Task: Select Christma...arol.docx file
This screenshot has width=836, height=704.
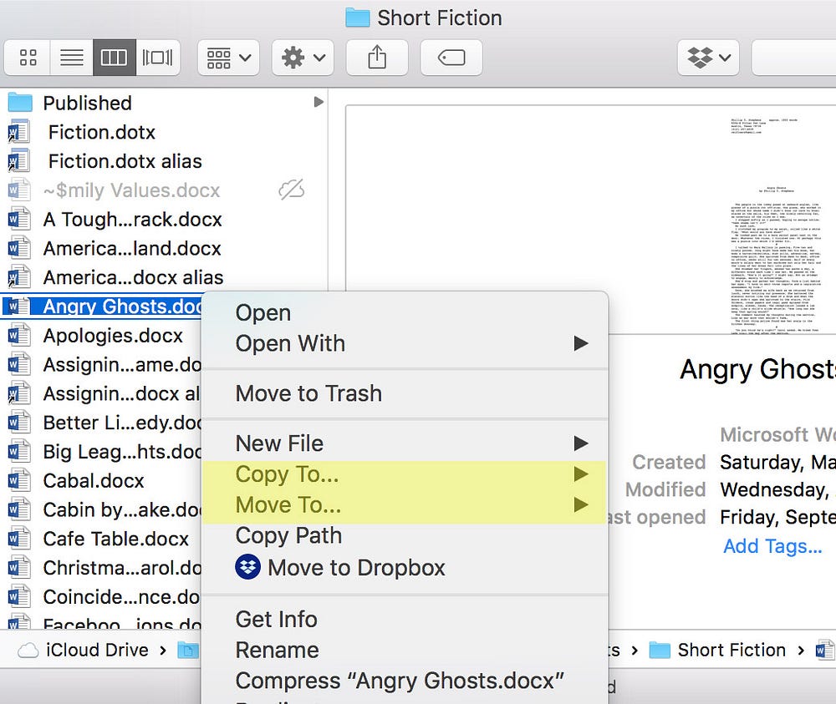Action: (x=102, y=568)
